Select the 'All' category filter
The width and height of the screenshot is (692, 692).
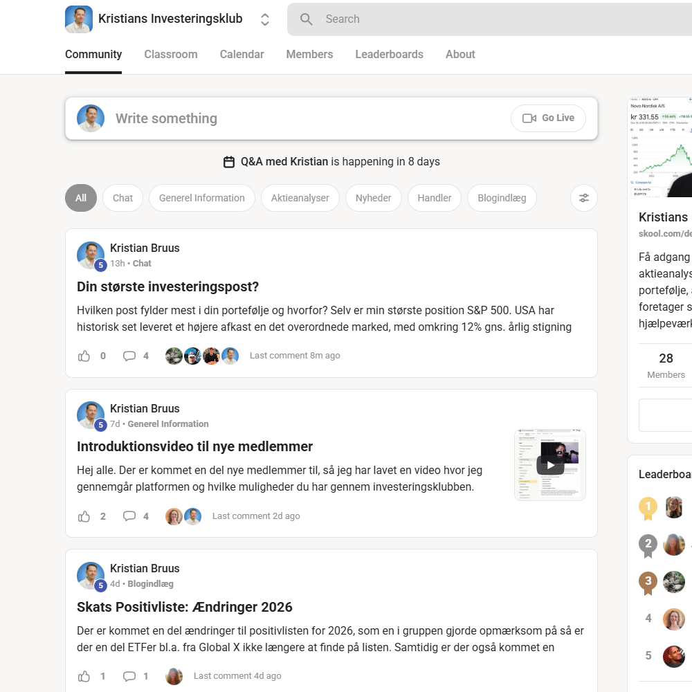(81, 198)
